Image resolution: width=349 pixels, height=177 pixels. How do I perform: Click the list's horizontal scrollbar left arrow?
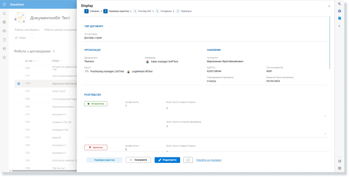click(10, 171)
